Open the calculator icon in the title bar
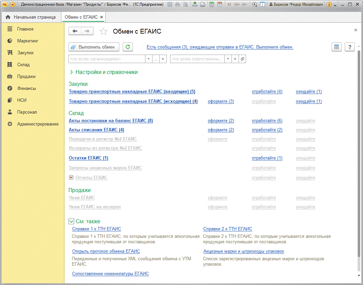The image size is (363, 285). [211, 4]
